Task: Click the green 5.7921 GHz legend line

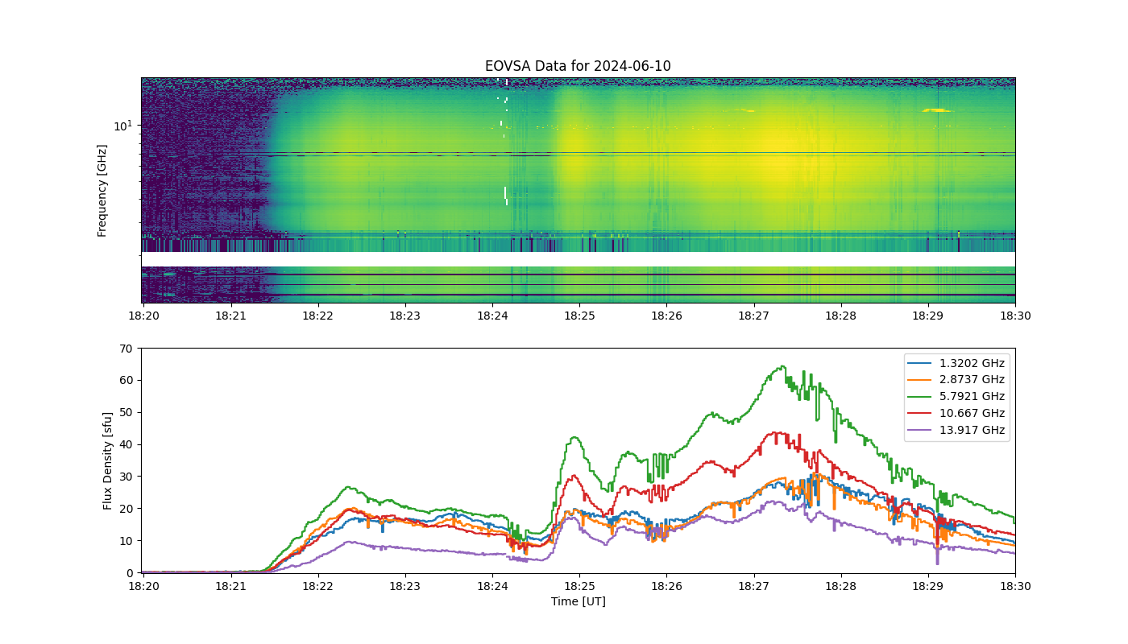Action: click(919, 396)
